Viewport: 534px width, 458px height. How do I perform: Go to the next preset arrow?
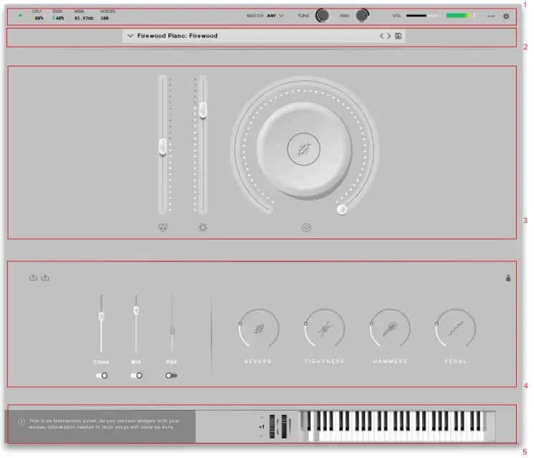389,36
